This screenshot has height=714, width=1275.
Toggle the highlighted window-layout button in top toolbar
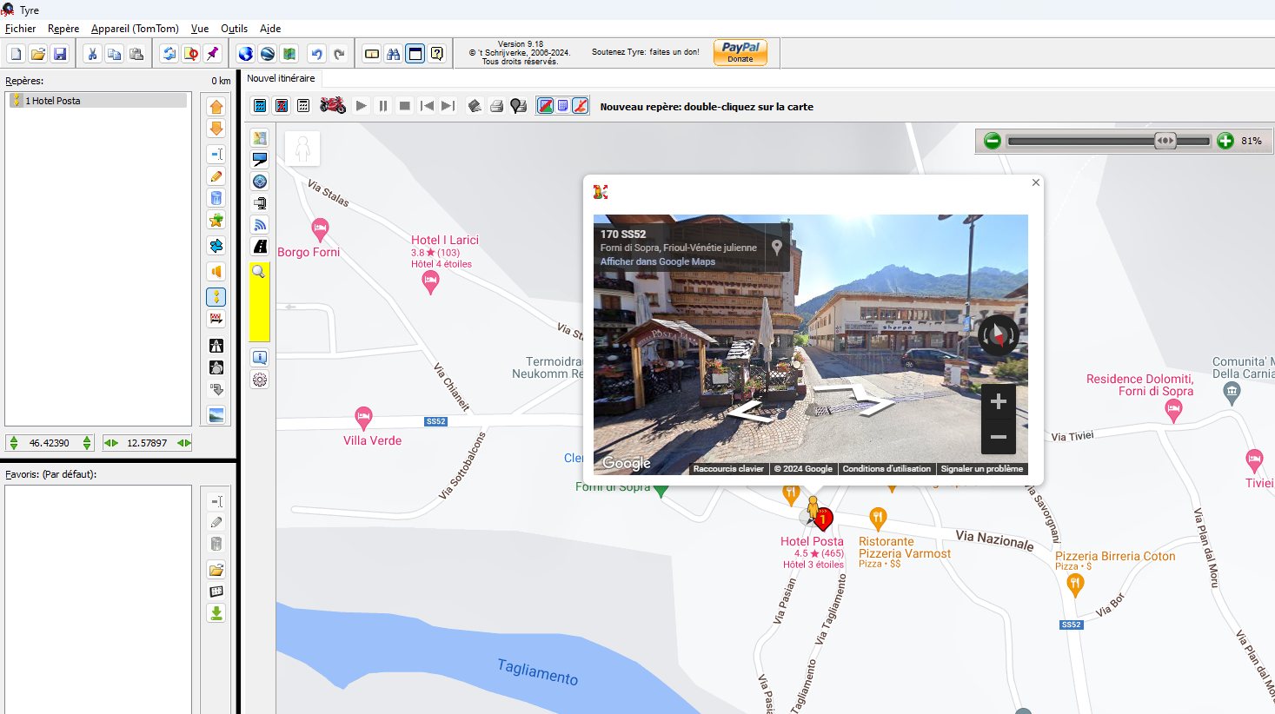(x=415, y=54)
